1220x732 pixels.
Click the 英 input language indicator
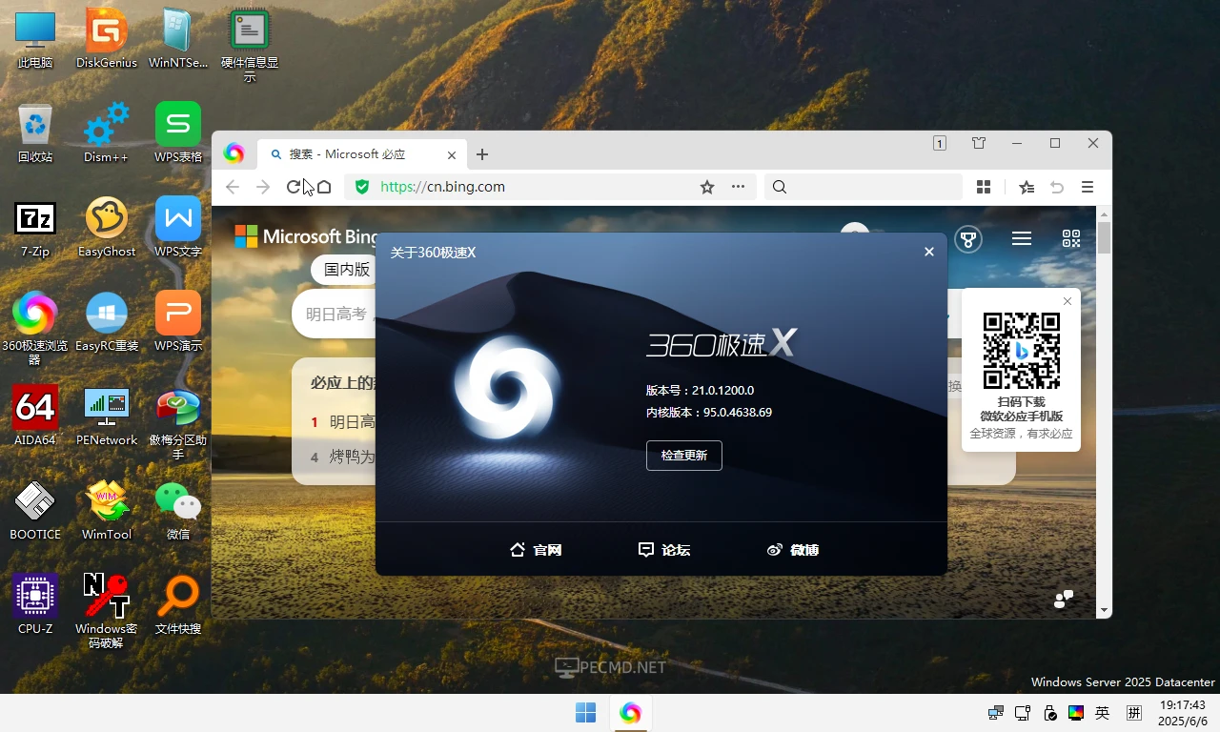(x=1103, y=713)
